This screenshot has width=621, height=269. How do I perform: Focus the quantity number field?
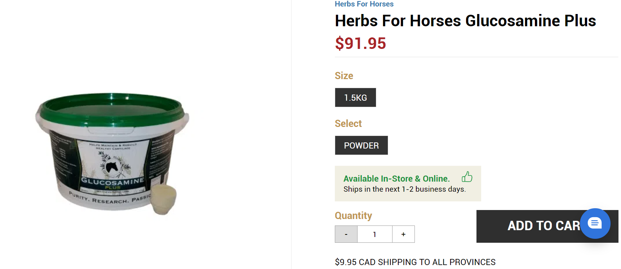click(x=374, y=234)
